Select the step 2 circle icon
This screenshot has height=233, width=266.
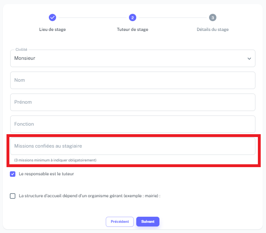(133, 17)
